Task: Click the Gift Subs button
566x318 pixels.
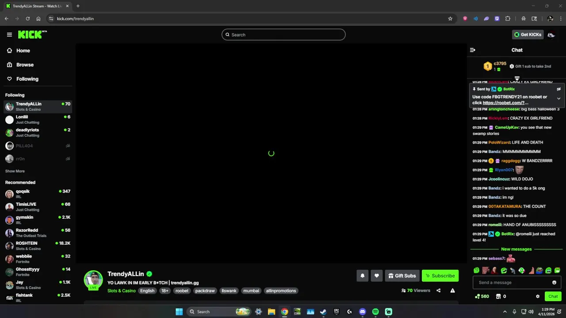Action: pyautogui.click(x=402, y=276)
